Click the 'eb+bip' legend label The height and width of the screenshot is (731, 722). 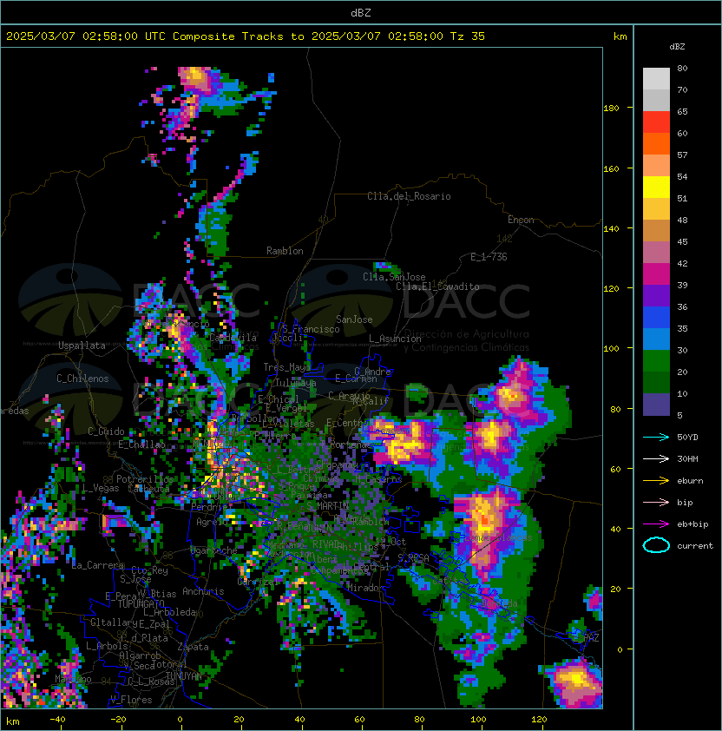tap(692, 524)
